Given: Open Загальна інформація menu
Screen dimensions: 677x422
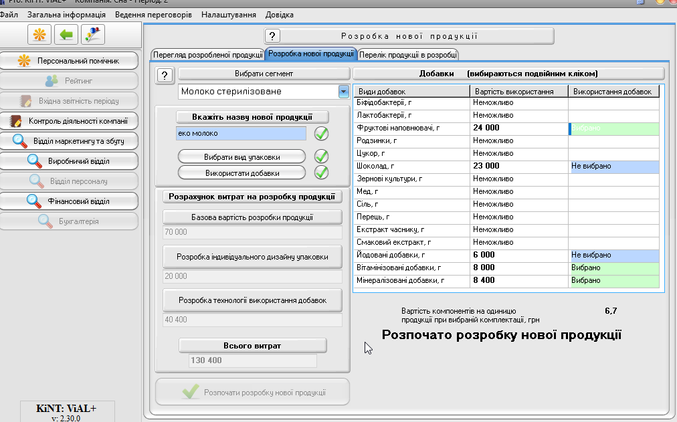Looking at the screenshot, I should pos(66,15).
